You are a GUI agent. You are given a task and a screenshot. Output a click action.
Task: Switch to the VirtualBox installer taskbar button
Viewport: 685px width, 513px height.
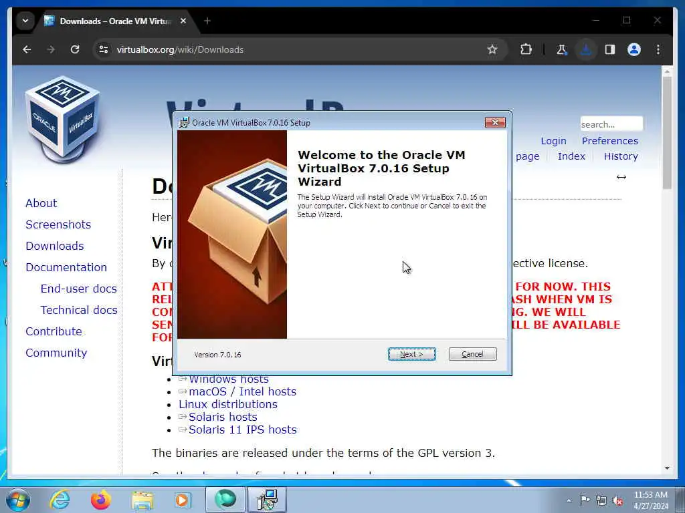[267, 500]
